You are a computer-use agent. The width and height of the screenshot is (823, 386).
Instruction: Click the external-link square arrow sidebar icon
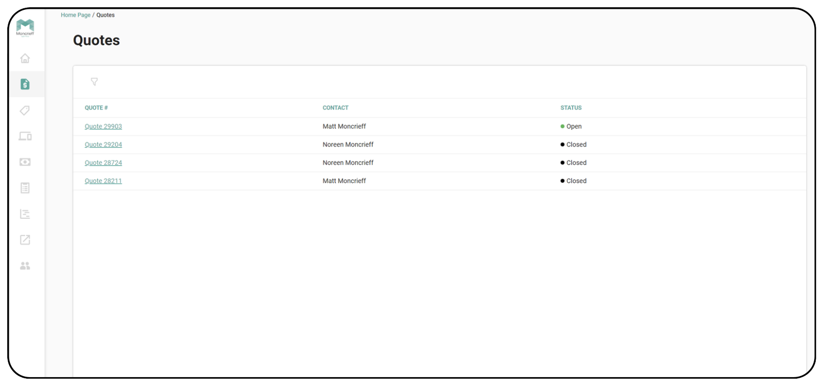(x=25, y=239)
